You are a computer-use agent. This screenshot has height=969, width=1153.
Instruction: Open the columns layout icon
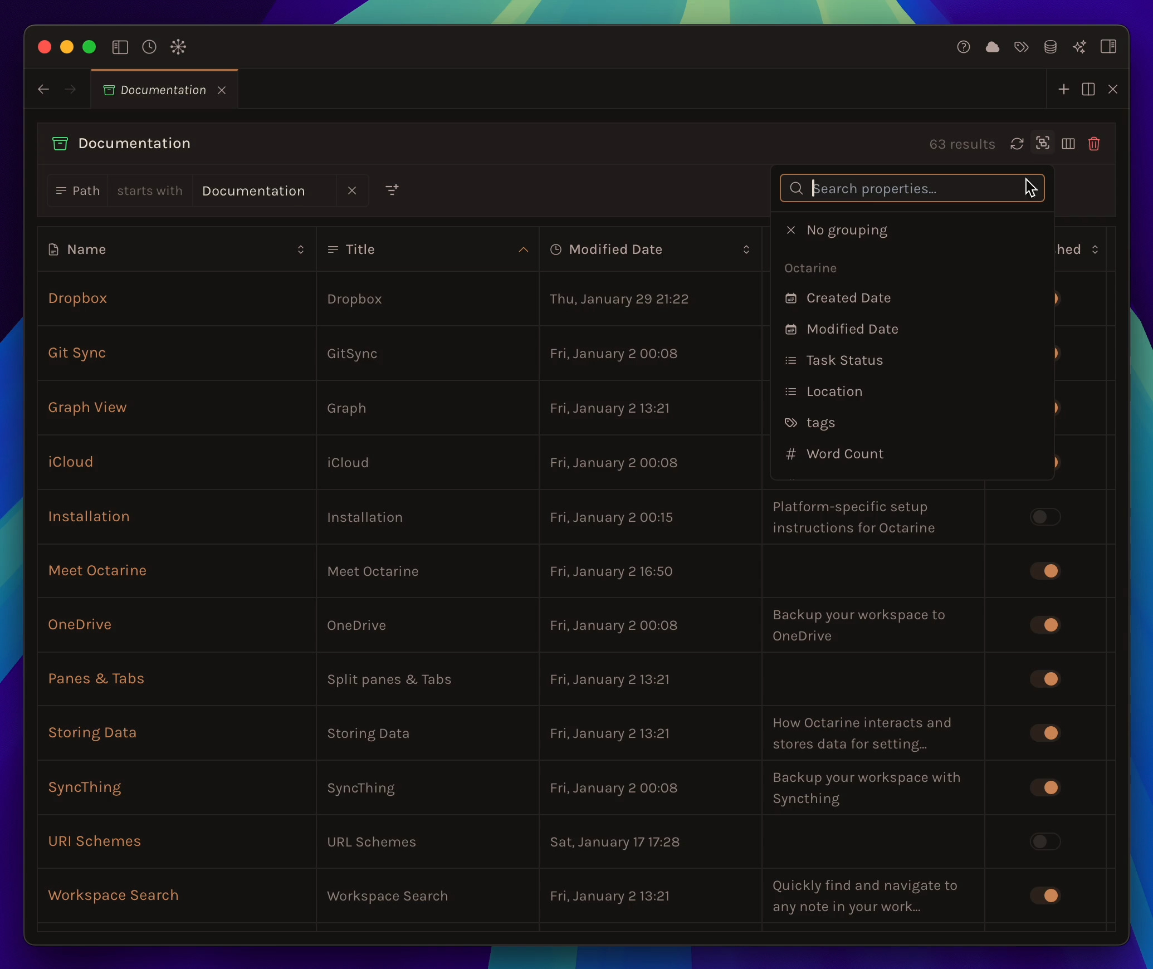tap(1068, 144)
